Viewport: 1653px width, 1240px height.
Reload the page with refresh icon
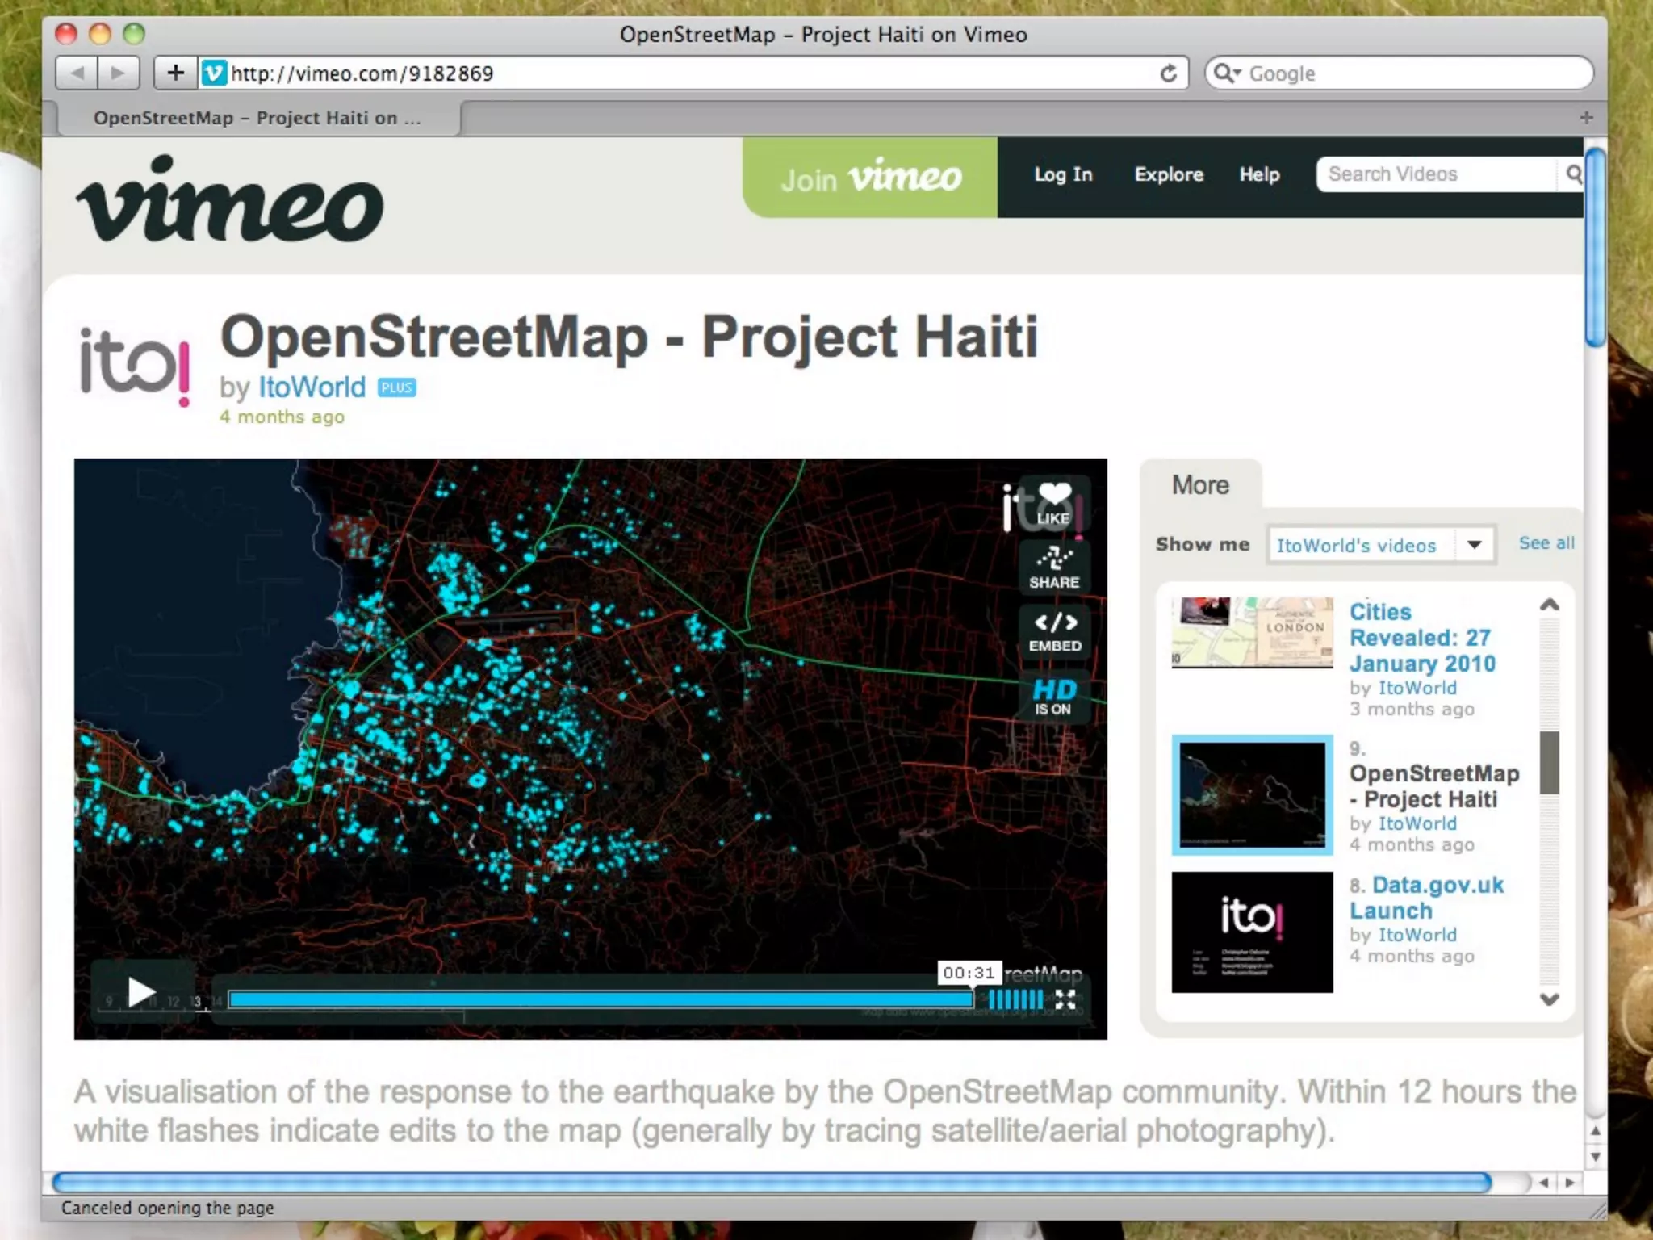point(1168,73)
